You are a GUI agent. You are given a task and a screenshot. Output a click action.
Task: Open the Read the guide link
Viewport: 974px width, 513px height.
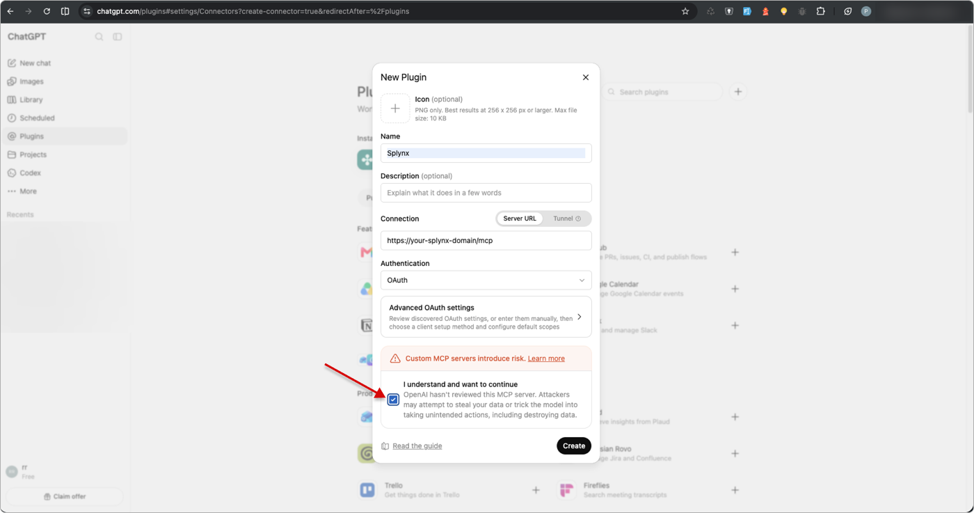(x=417, y=446)
